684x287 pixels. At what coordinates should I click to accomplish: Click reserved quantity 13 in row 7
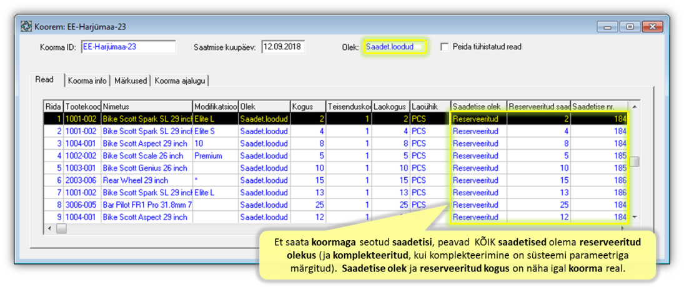pos(538,192)
